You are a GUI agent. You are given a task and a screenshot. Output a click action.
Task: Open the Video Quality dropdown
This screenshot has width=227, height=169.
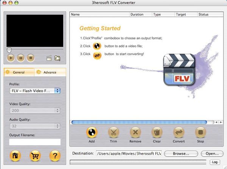[35, 111]
